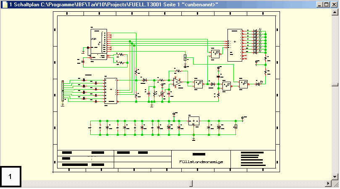Click the IC block right of the input connector
Viewport: 340px width, 189px height.
tap(111, 91)
